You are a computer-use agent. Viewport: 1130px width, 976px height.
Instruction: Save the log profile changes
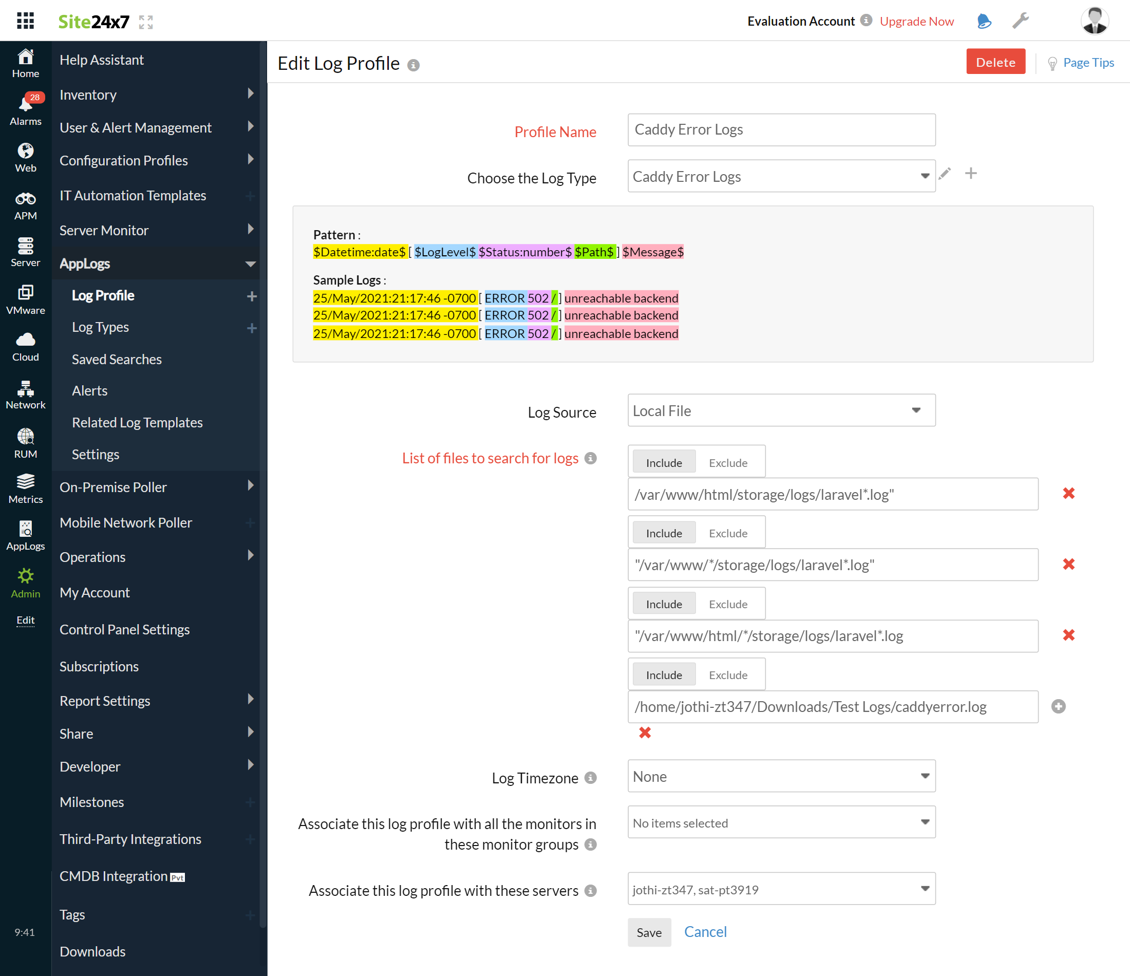[648, 932]
